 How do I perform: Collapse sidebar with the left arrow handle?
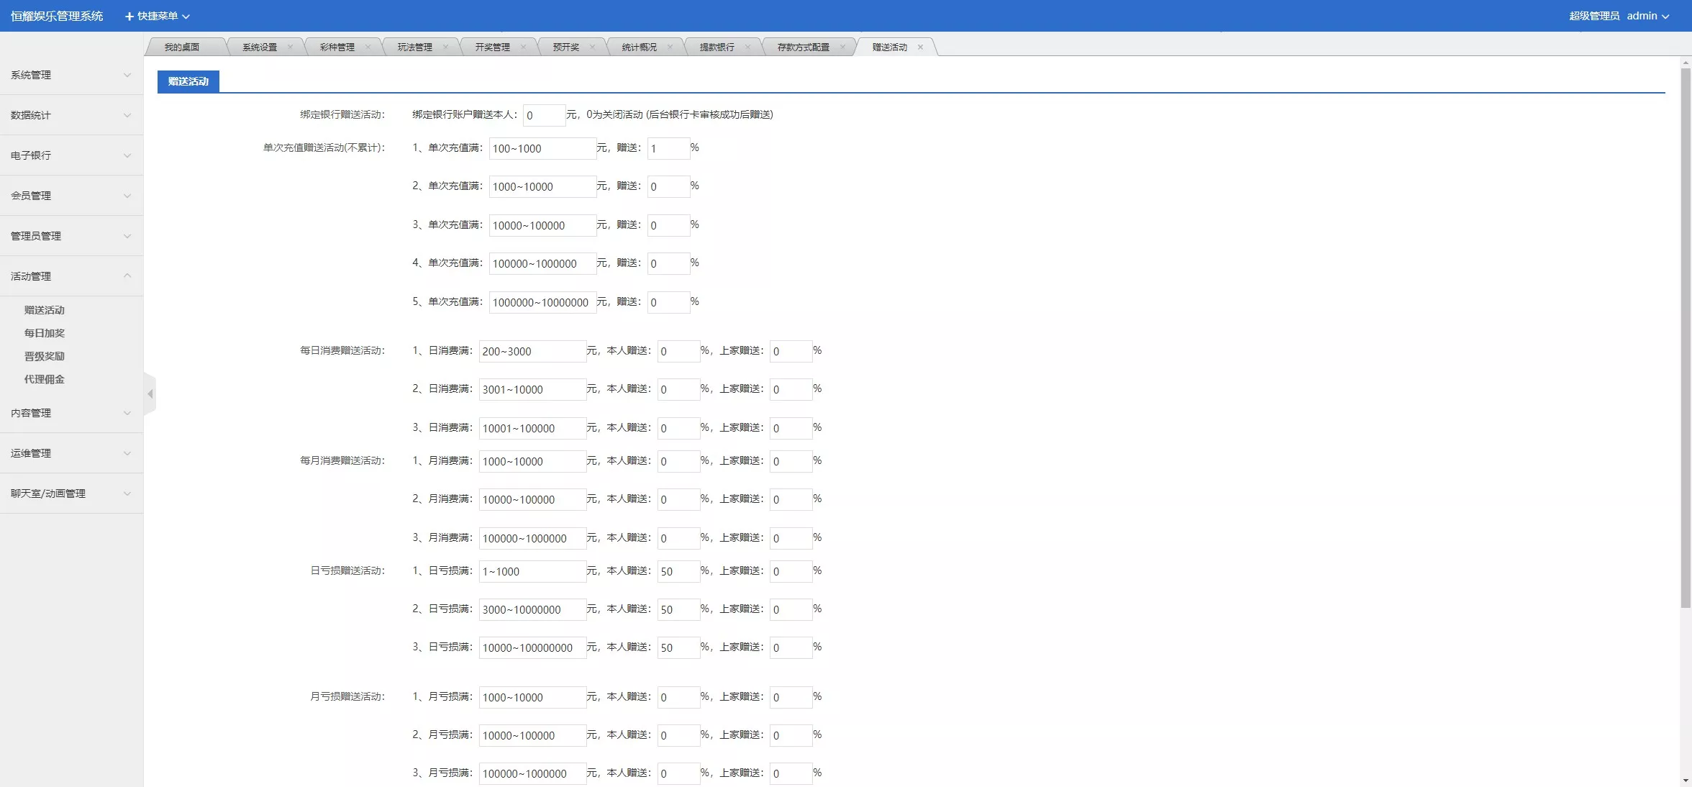click(150, 394)
